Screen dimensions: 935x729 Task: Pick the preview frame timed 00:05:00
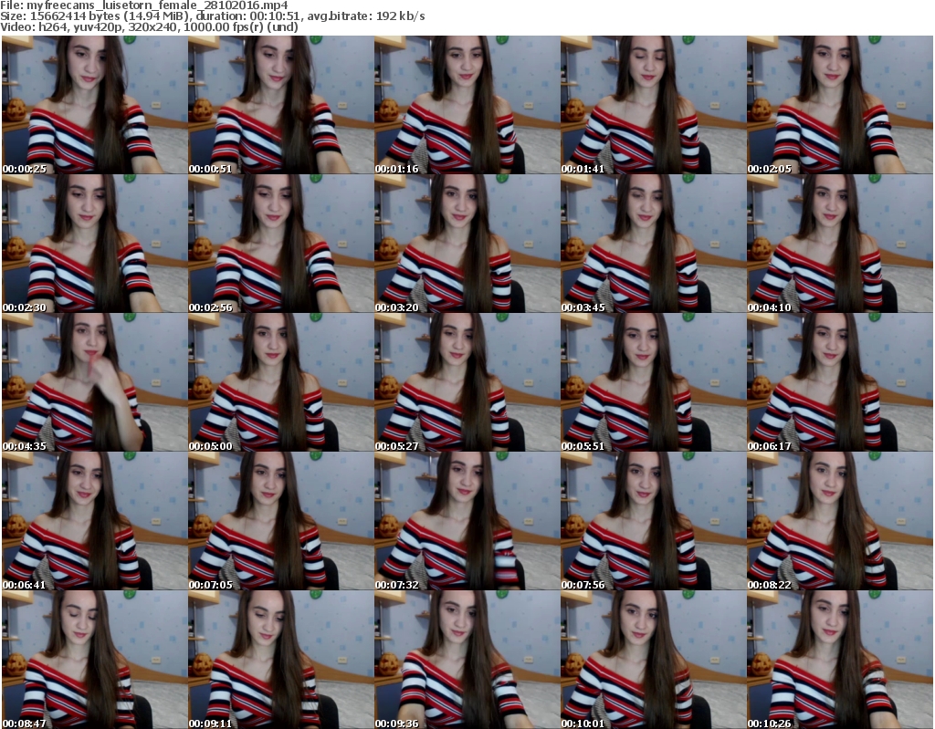(281, 382)
